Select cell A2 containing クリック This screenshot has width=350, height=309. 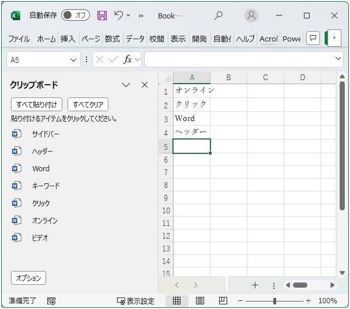pos(191,105)
